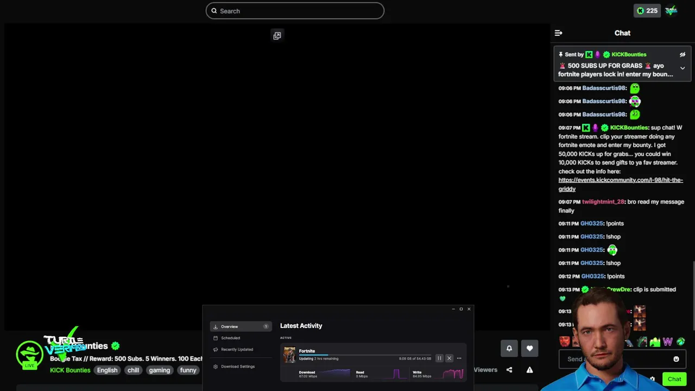Cancel the Fortnite update with X button
This screenshot has height=391, width=695.
[449, 358]
